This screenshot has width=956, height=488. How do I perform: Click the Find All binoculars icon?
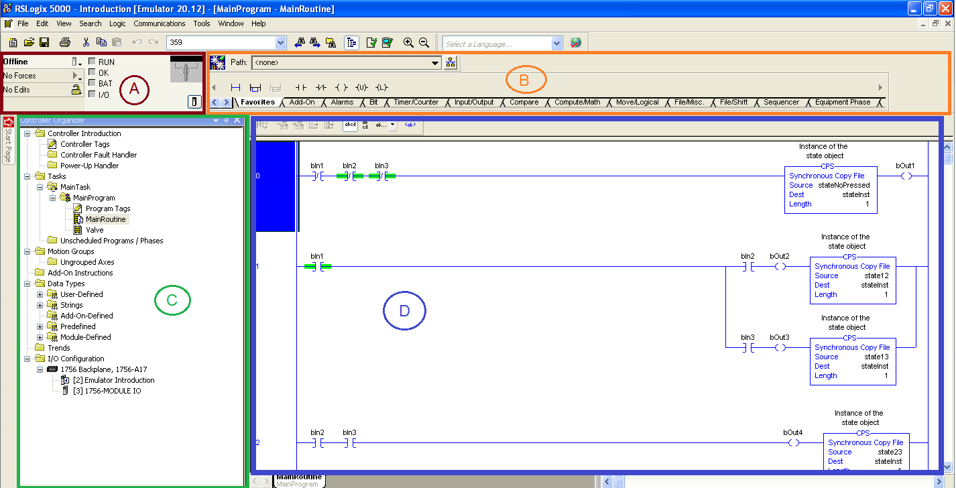[331, 42]
